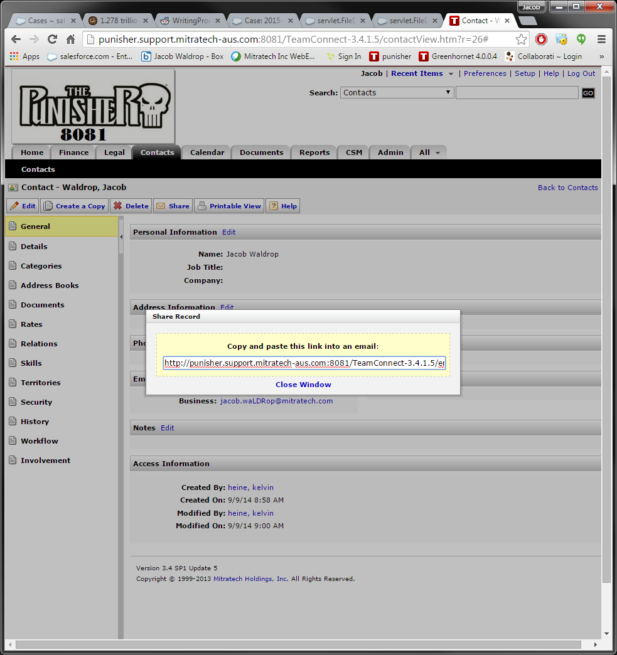Open the Mitratech Inc WebEx bookmark

pyautogui.click(x=273, y=56)
